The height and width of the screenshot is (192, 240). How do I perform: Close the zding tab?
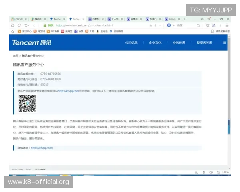coord(179,19)
